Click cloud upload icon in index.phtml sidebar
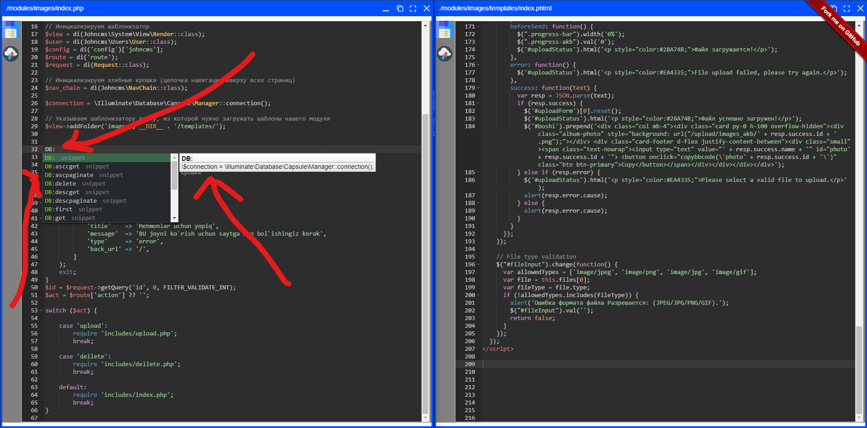This screenshot has height=428, width=867. point(445,54)
